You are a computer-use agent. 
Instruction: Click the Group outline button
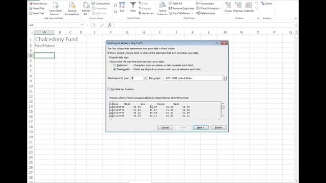pos(228,8)
